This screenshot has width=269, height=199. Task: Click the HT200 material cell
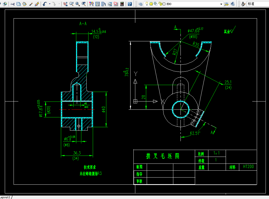coord(248,166)
